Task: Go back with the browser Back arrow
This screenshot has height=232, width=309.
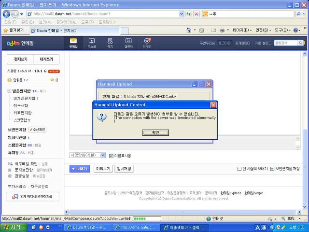Action: point(6,14)
